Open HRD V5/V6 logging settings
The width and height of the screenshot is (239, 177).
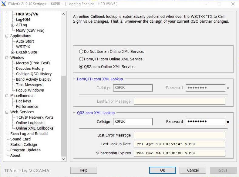pyautogui.click(x=27, y=14)
